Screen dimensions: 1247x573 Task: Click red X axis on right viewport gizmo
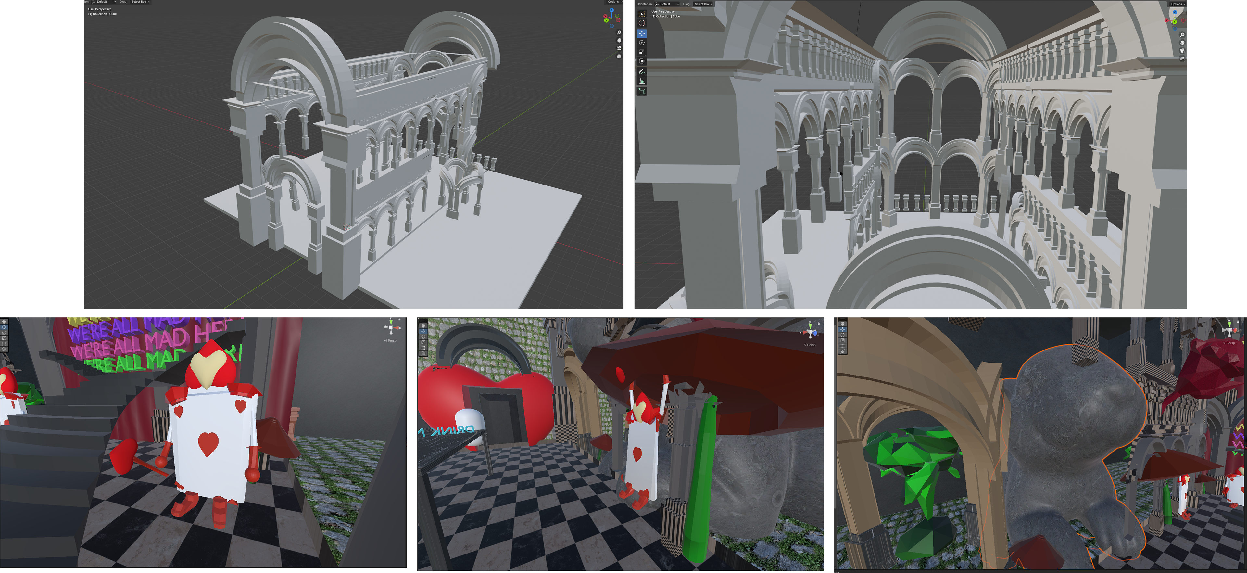pyautogui.click(x=1167, y=20)
